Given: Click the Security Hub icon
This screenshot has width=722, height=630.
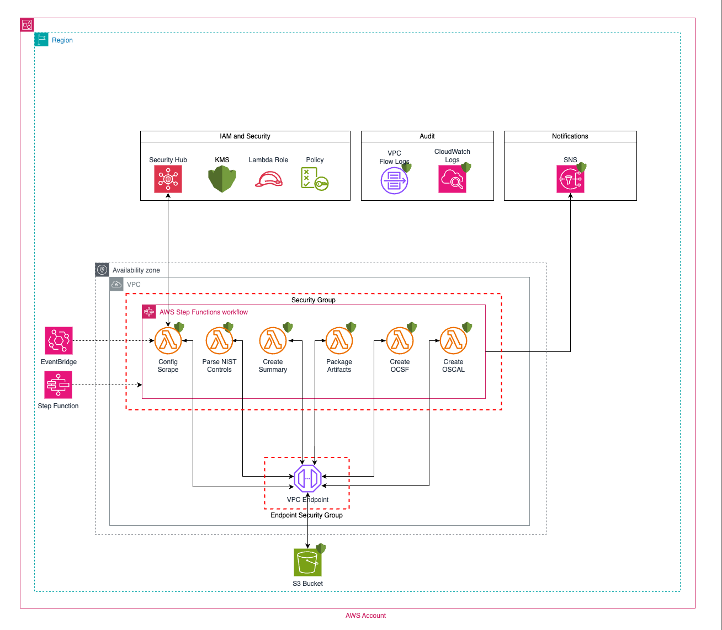Looking at the screenshot, I should [x=168, y=179].
